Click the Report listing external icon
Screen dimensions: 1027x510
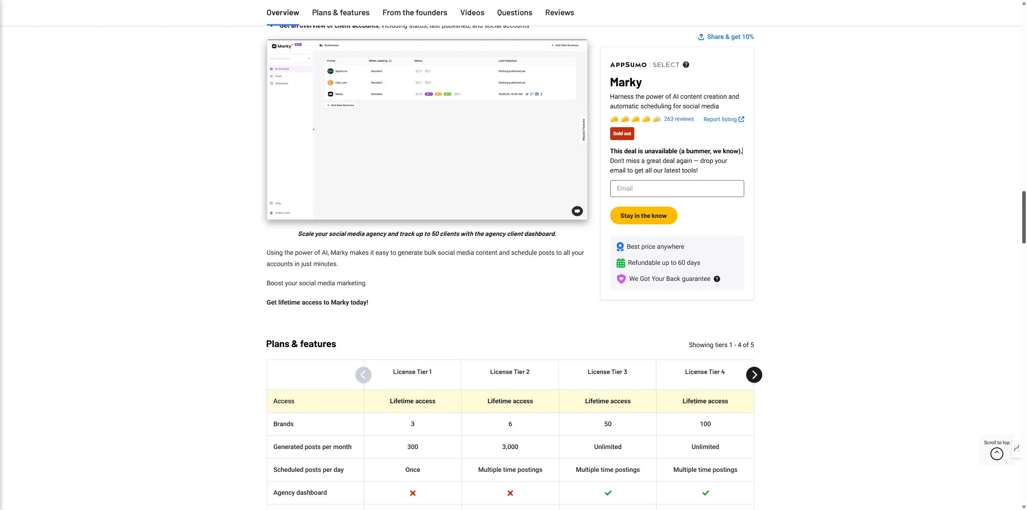click(741, 119)
